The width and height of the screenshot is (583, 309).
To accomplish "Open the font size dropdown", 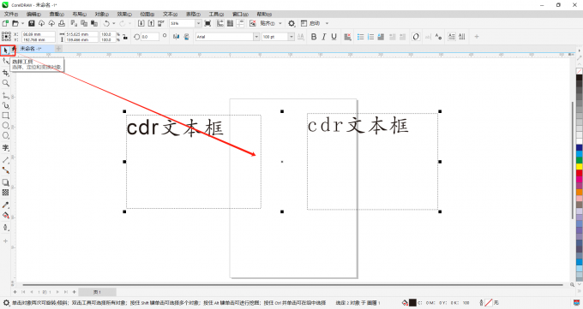I will point(291,37).
